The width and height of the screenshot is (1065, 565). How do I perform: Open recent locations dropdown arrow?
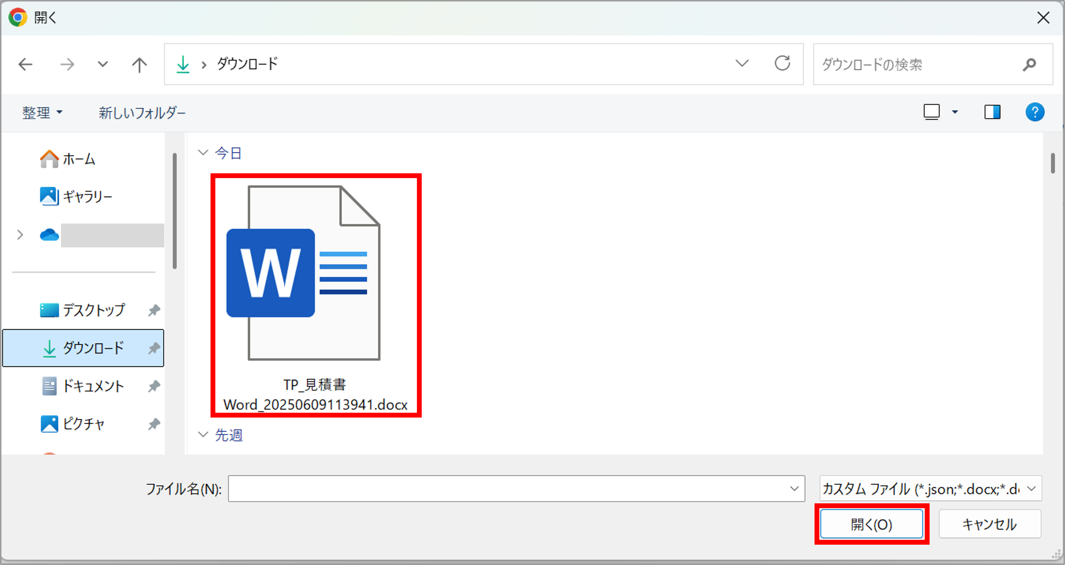tap(103, 64)
